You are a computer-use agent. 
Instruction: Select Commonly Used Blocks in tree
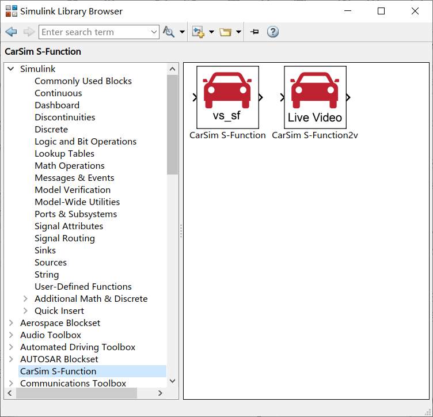[83, 81]
